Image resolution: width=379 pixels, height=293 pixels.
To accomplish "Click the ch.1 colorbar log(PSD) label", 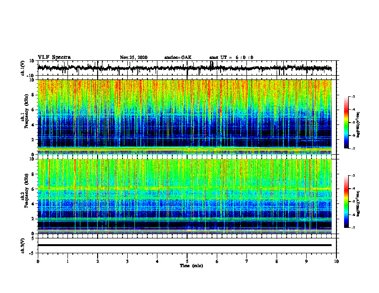I will 358,124.
